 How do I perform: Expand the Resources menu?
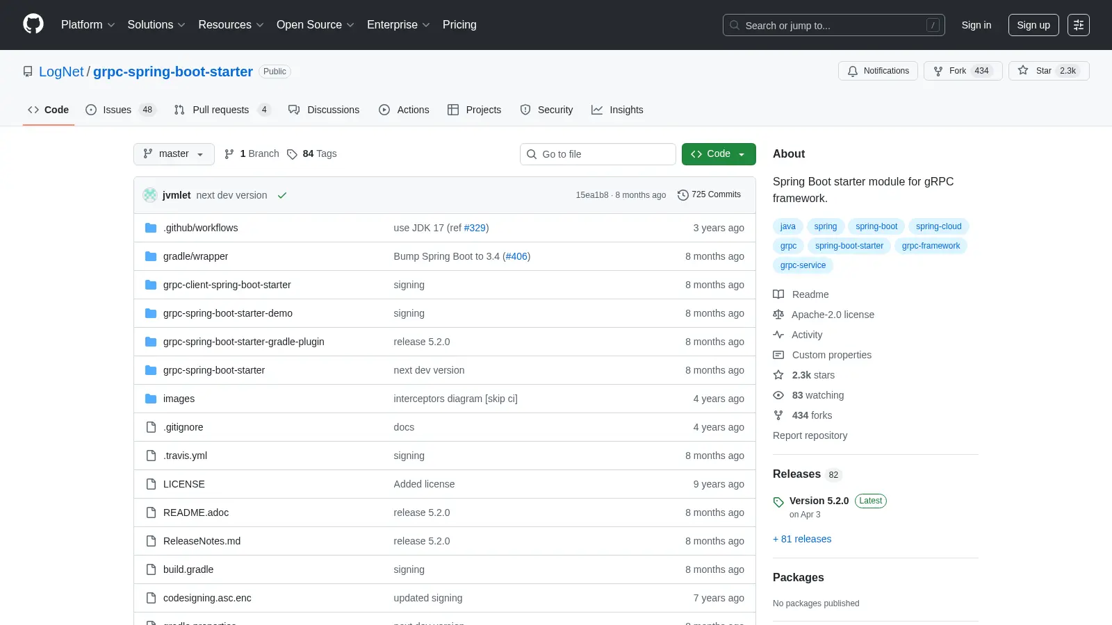click(x=231, y=25)
